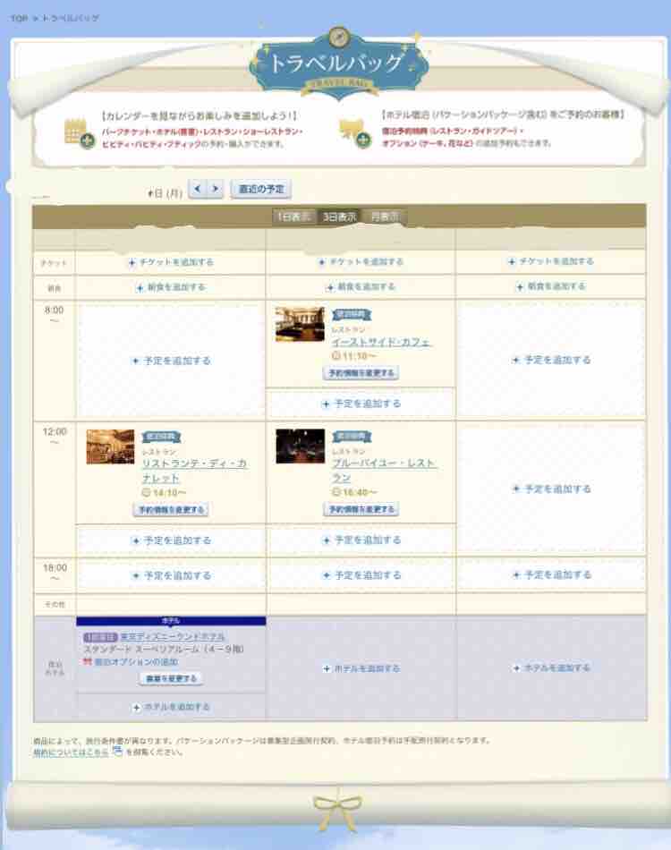This screenshot has height=850, width=671.
Task: Add a plan below the イーストサイド・カフェ reservation
Action: coord(361,404)
